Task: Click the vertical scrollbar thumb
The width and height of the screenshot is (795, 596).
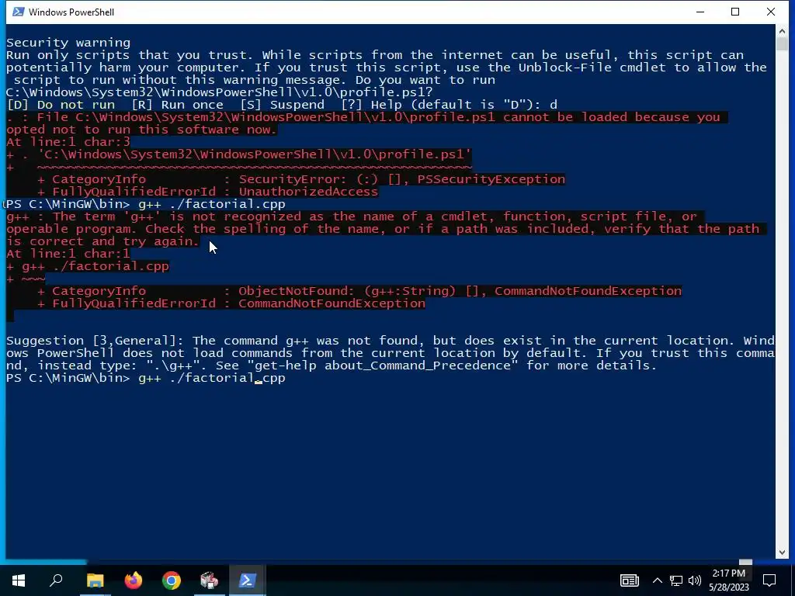Action: (782, 44)
